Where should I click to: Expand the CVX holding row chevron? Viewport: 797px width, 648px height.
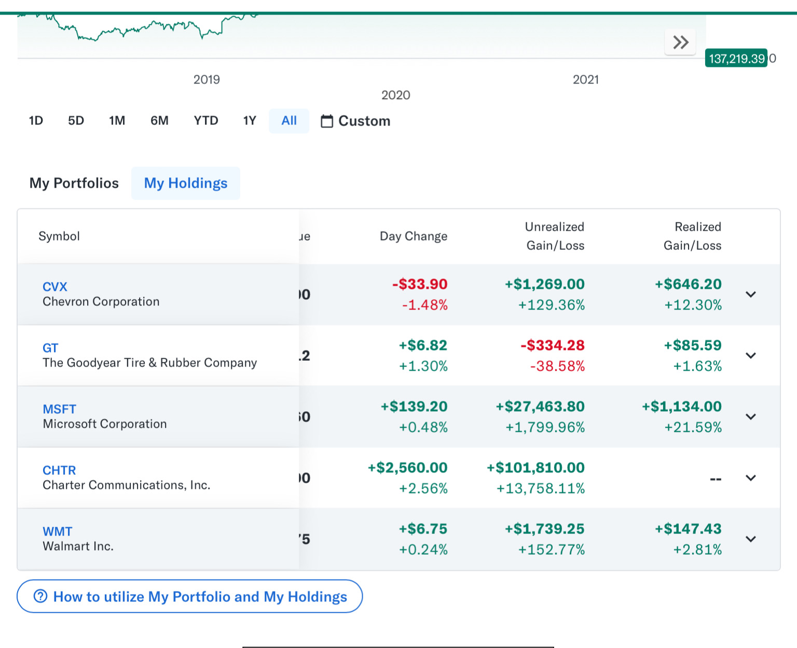pyautogui.click(x=750, y=294)
